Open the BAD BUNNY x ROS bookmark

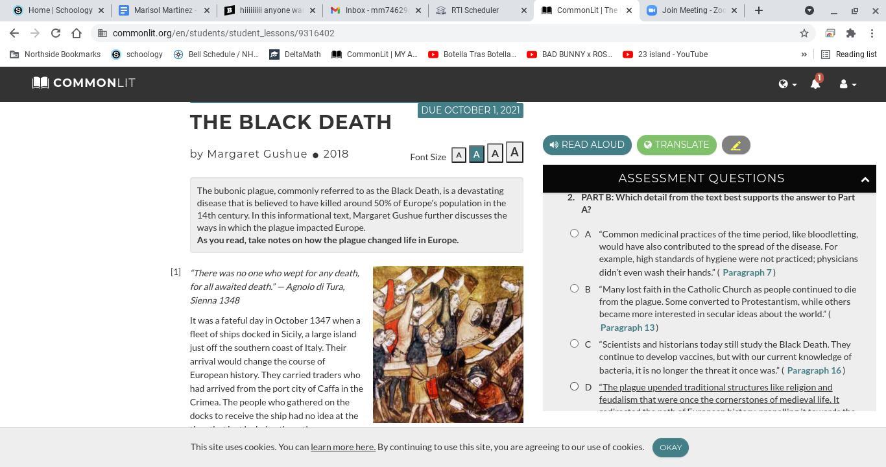569,54
